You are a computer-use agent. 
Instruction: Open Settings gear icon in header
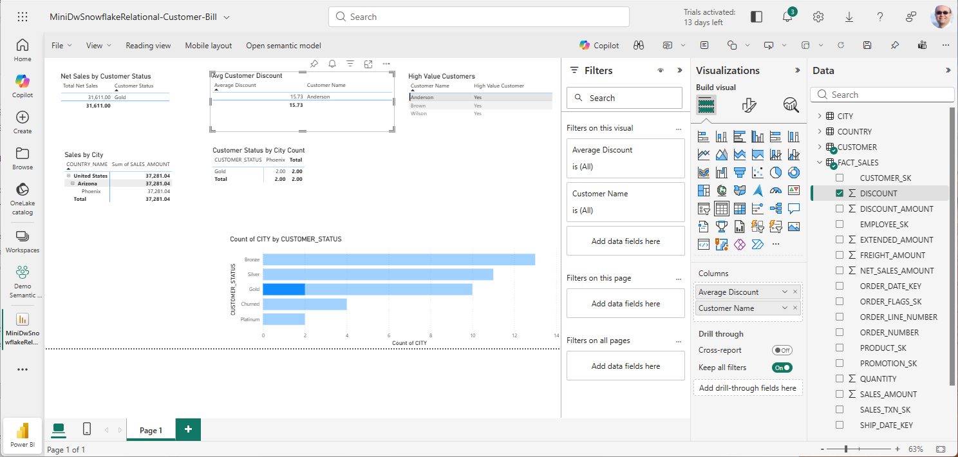(x=818, y=17)
